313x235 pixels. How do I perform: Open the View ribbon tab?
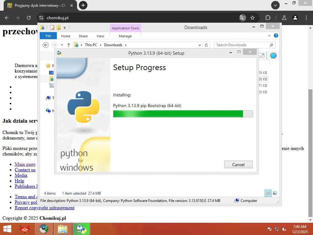[x=100, y=36]
